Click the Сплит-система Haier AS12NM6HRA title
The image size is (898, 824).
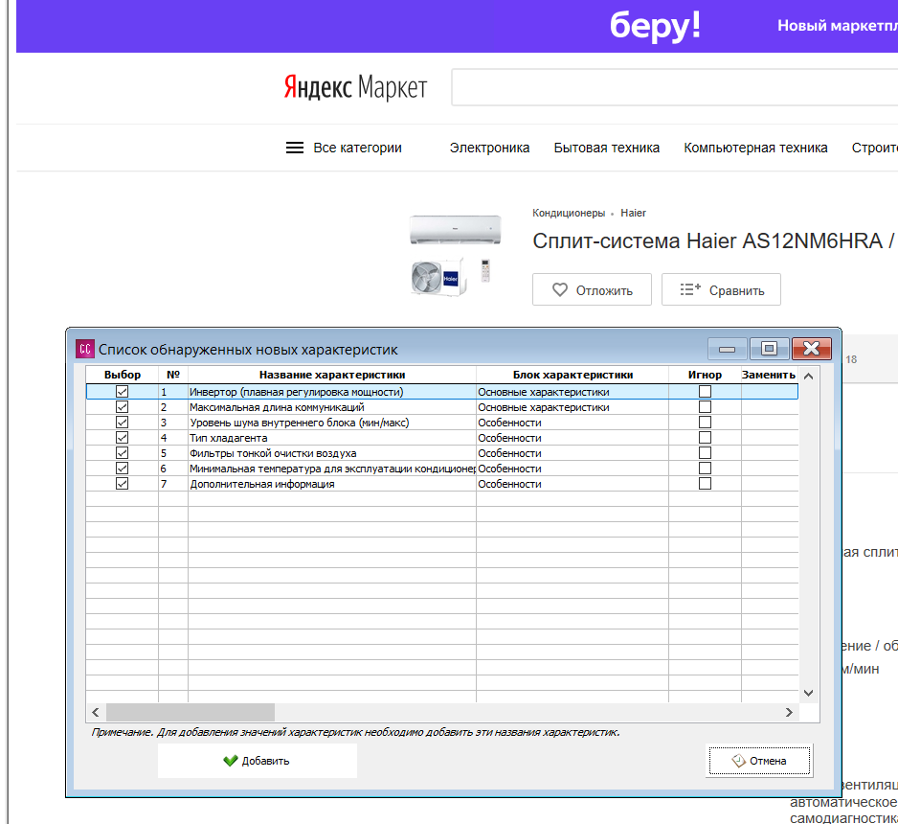[x=715, y=241]
